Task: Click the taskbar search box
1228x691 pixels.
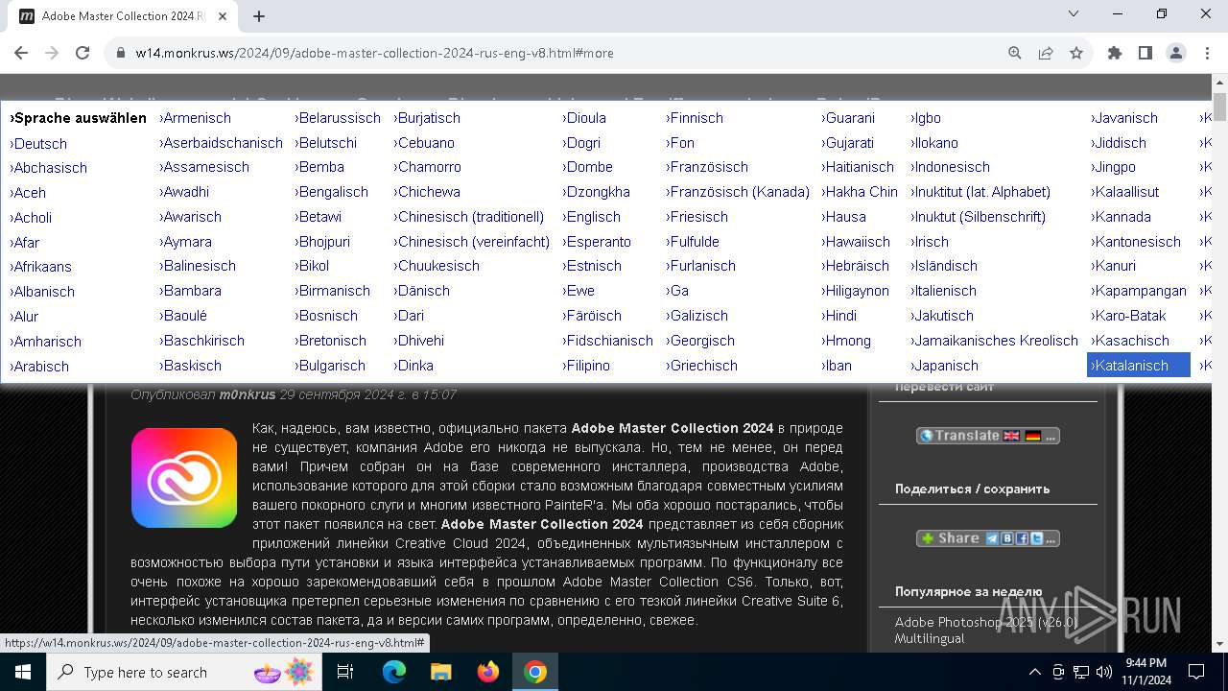Action: tap(182, 672)
